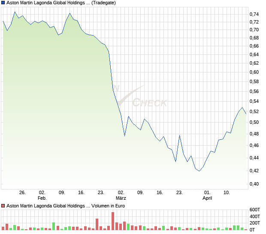Click the price axis label 0,40

point(254,184)
